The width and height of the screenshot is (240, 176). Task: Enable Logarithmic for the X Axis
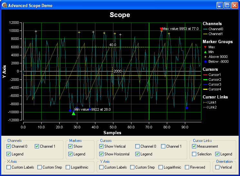[68, 167]
